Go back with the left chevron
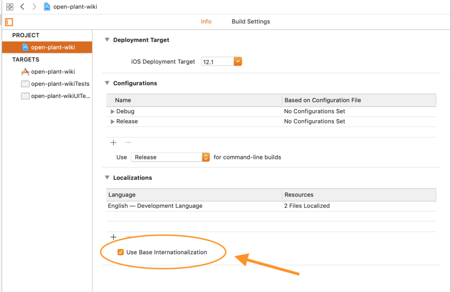The image size is (451, 292). coord(22,7)
